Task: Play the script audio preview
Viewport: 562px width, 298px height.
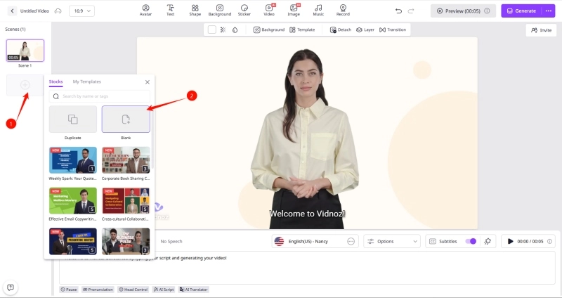Action: (511, 241)
